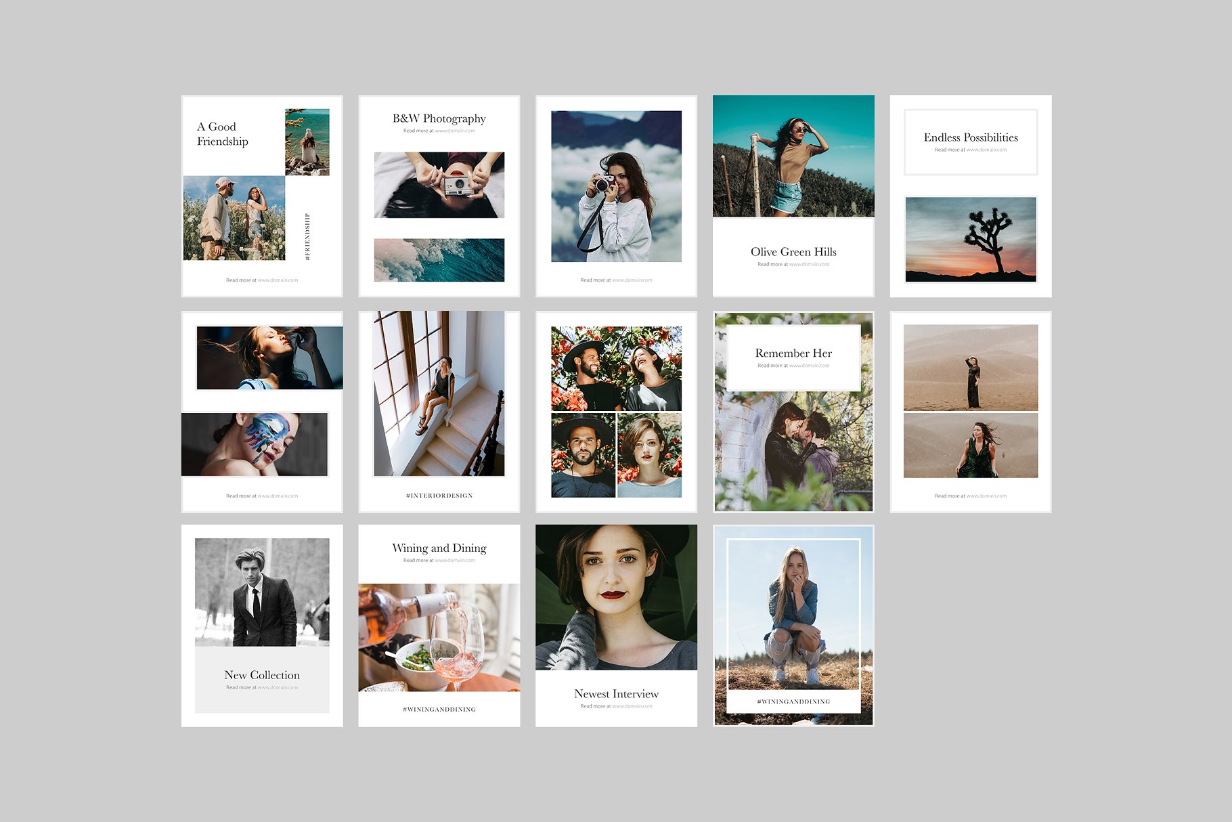Select the ocean waves image
This screenshot has width=1232, height=822.
pos(439,260)
